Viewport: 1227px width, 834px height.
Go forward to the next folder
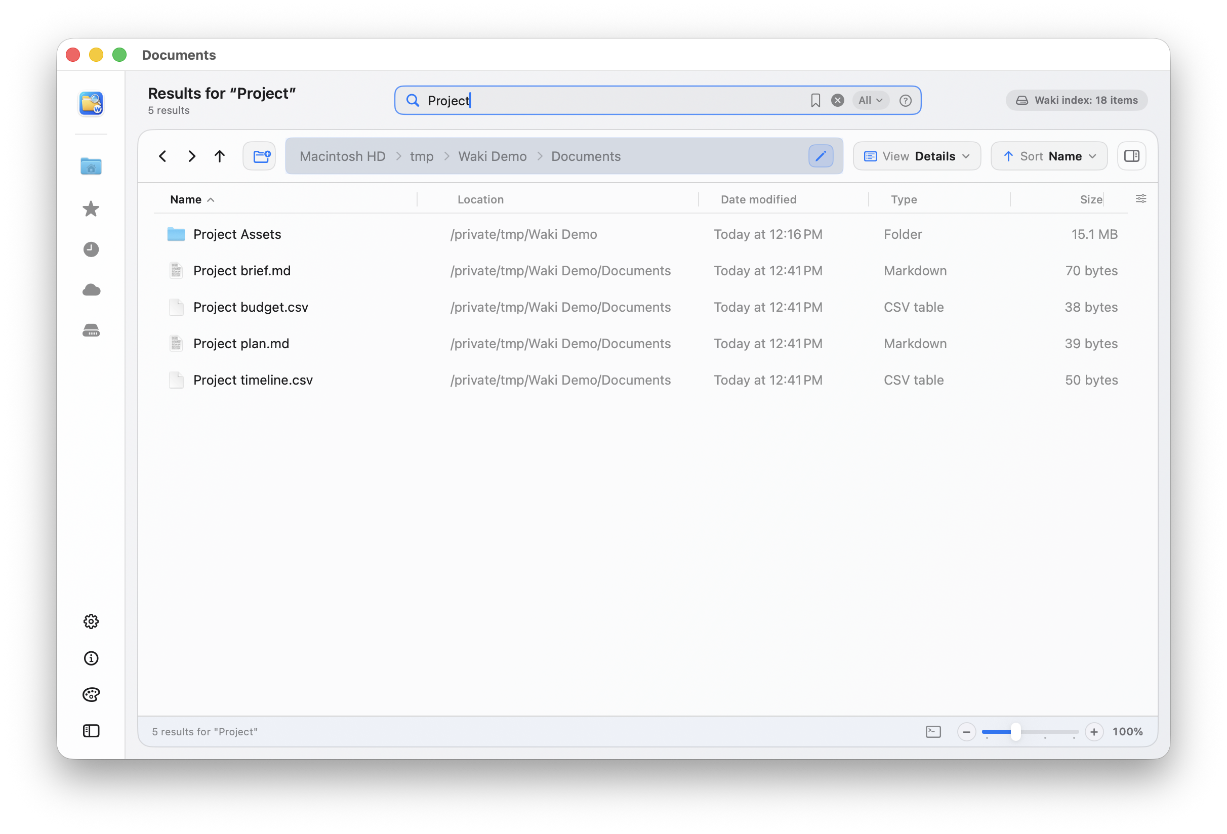click(x=192, y=156)
